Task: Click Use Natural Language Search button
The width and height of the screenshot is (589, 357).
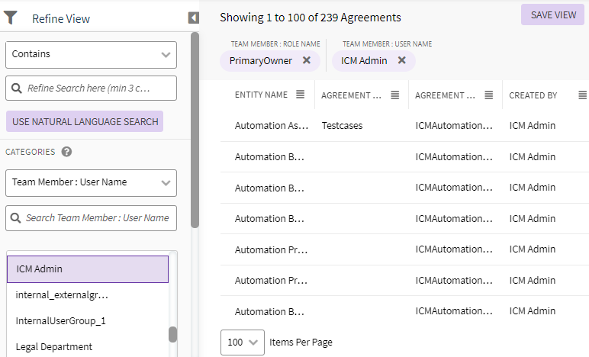Action: click(85, 121)
